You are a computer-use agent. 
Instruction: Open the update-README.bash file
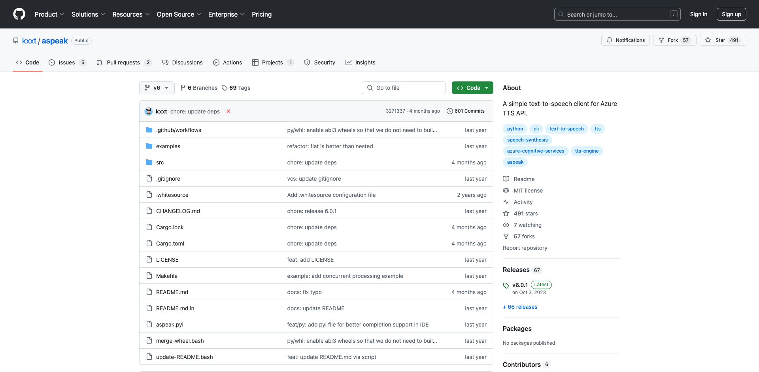(184, 357)
